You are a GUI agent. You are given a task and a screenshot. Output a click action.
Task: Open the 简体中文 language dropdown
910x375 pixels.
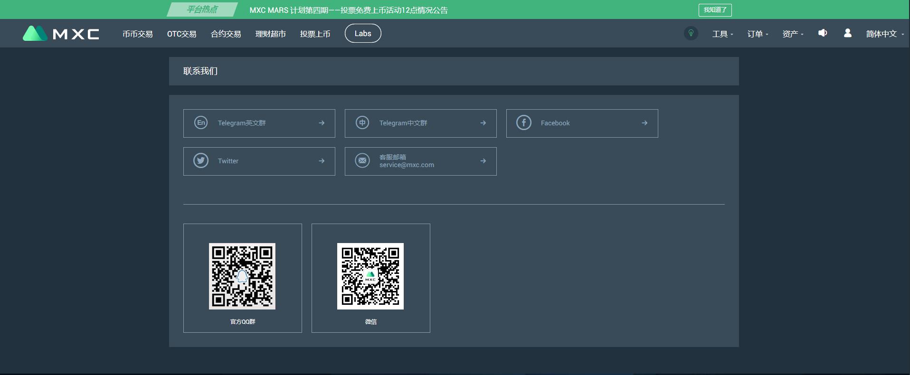885,34
